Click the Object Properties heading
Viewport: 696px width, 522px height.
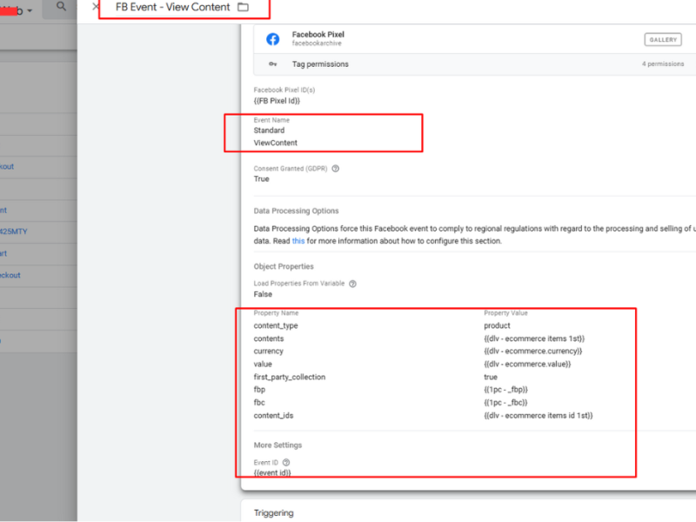pos(284,266)
